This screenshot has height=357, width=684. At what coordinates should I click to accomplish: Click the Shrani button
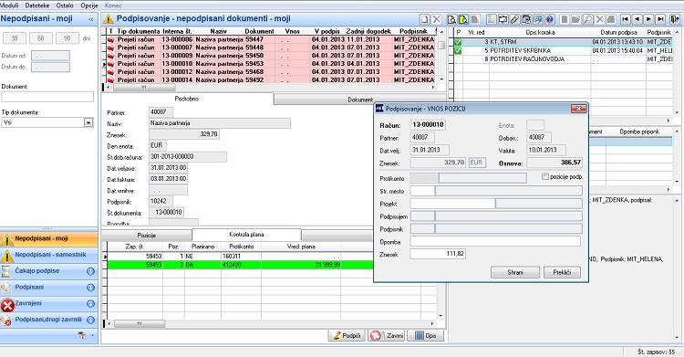pos(515,272)
